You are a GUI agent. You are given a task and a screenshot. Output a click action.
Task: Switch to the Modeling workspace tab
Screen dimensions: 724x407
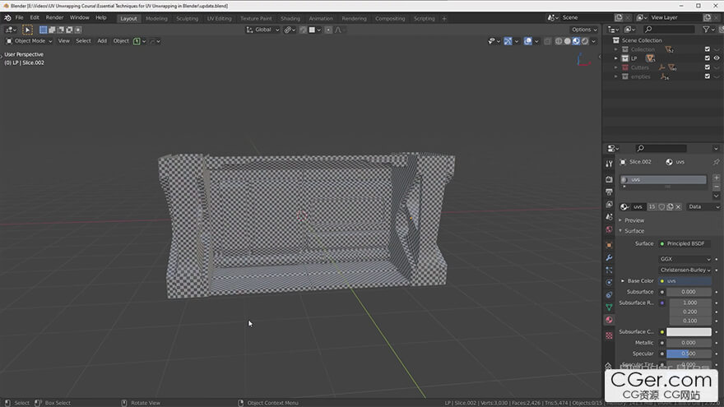(156, 18)
